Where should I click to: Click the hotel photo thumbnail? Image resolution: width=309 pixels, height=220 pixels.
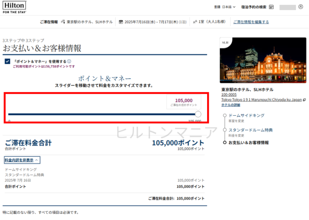coord(263,60)
